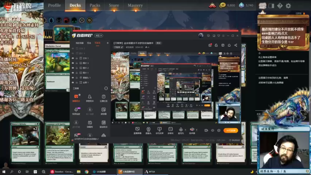Toggle visibility of 图片 1 layer

click(73, 73)
